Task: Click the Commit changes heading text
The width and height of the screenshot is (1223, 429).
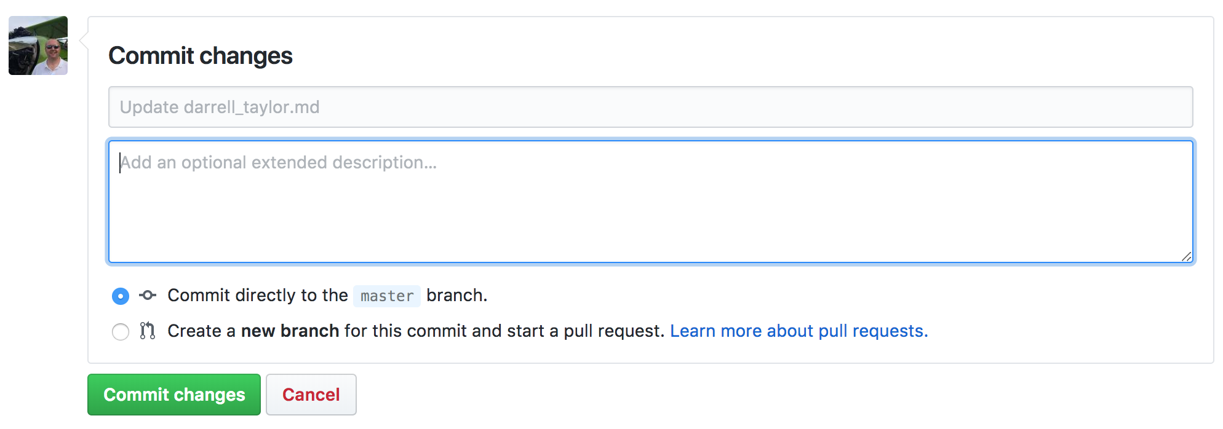Action: (x=201, y=56)
